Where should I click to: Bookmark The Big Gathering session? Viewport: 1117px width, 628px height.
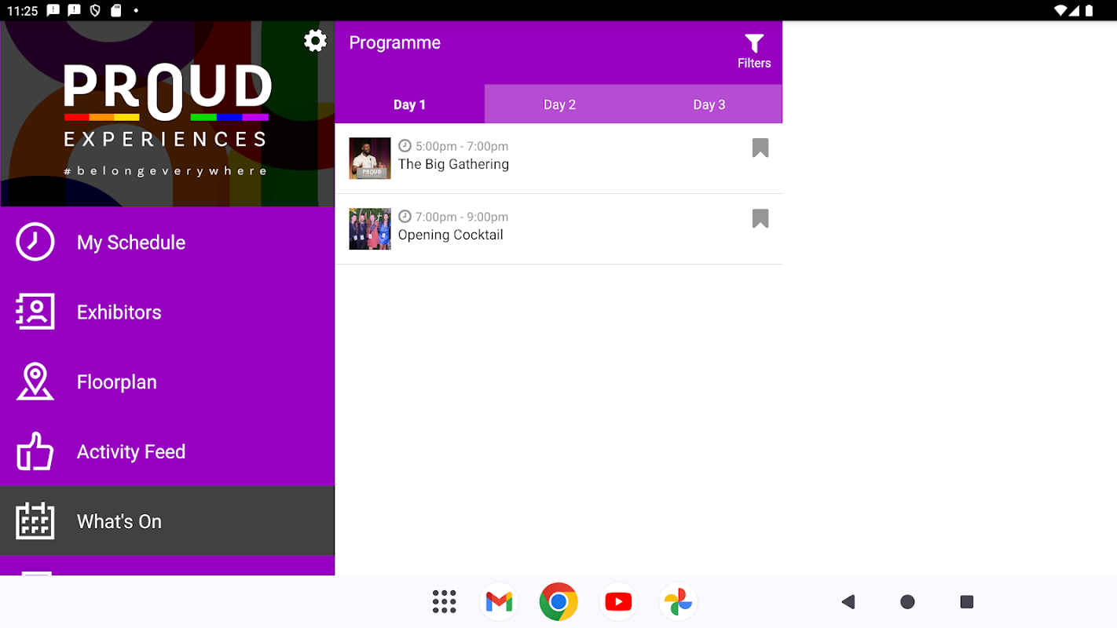tap(760, 148)
